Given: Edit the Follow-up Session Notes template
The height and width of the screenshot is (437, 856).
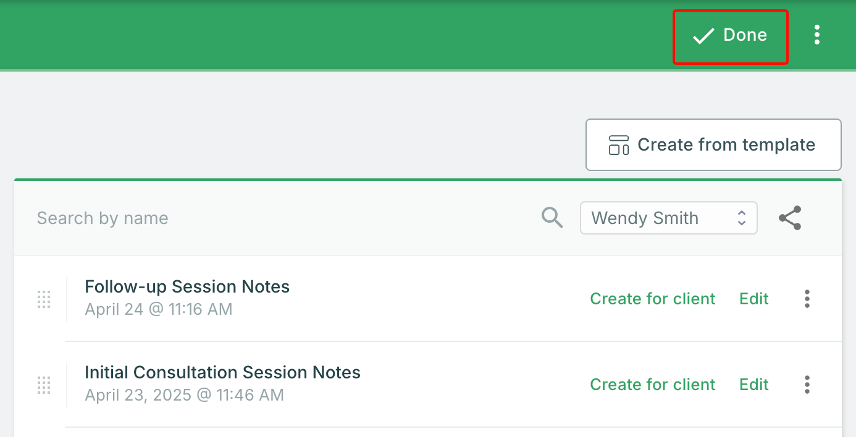Looking at the screenshot, I should click(754, 299).
